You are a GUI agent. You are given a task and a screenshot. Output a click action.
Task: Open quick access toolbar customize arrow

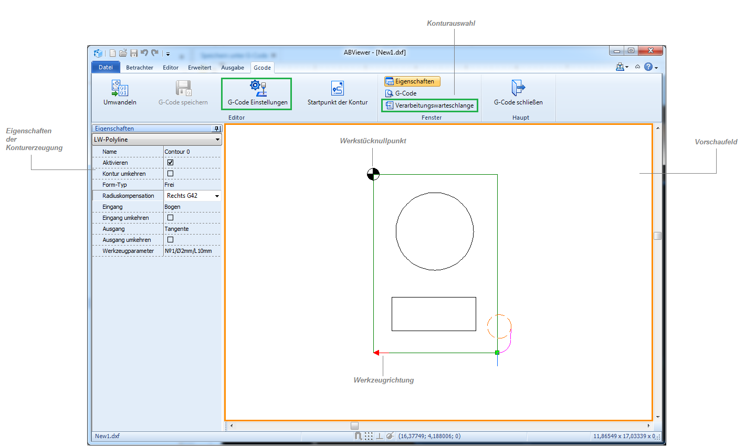click(x=168, y=54)
